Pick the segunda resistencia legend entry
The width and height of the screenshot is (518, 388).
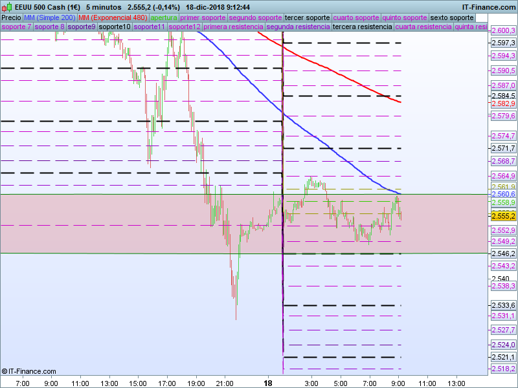(x=298, y=27)
